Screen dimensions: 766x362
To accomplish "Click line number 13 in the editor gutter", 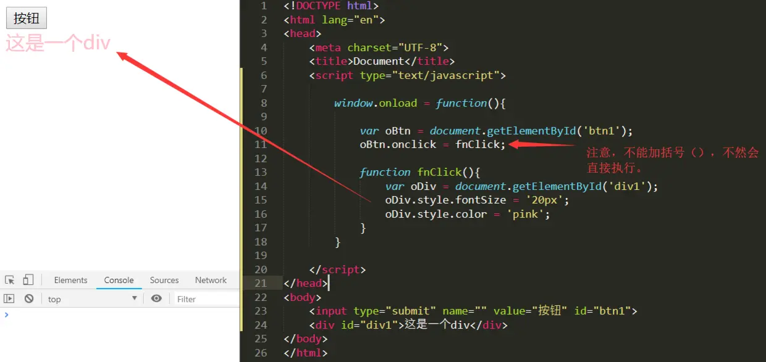I will 261,172.
